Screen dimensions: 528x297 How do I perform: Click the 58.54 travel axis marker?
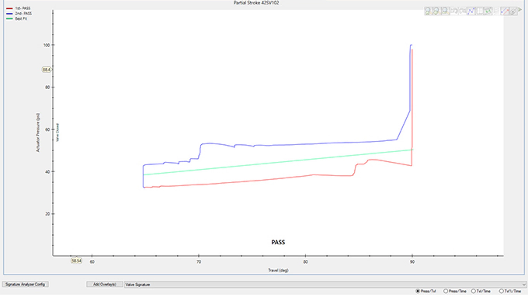pos(76,260)
